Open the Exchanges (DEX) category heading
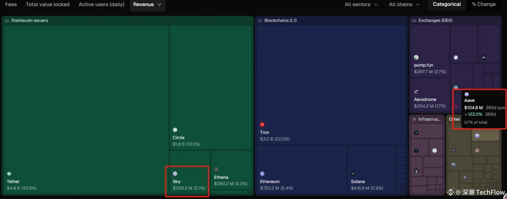The height and width of the screenshot is (199, 507). click(x=435, y=20)
